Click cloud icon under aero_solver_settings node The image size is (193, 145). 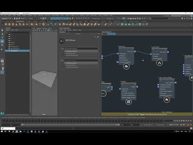[167, 100]
